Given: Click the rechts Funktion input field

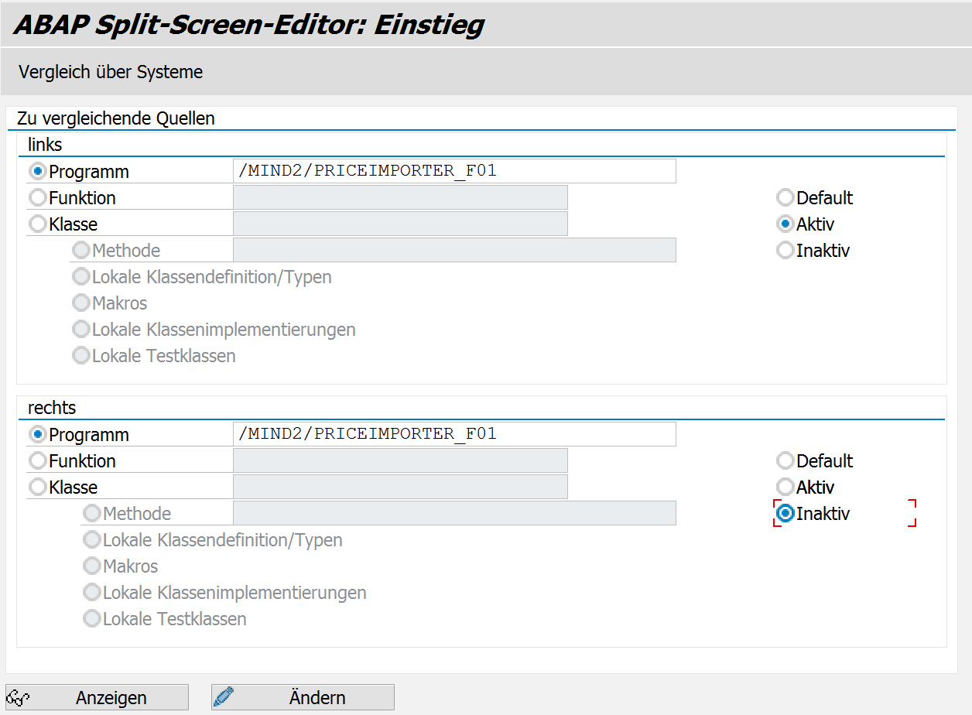Looking at the screenshot, I should pyautogui.click(x=400, y=460).
